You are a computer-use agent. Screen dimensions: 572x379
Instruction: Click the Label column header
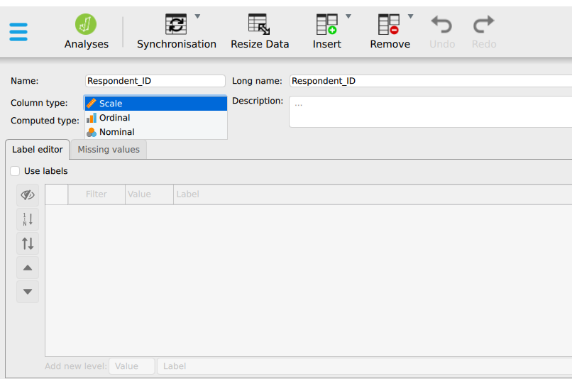point(373,194)
